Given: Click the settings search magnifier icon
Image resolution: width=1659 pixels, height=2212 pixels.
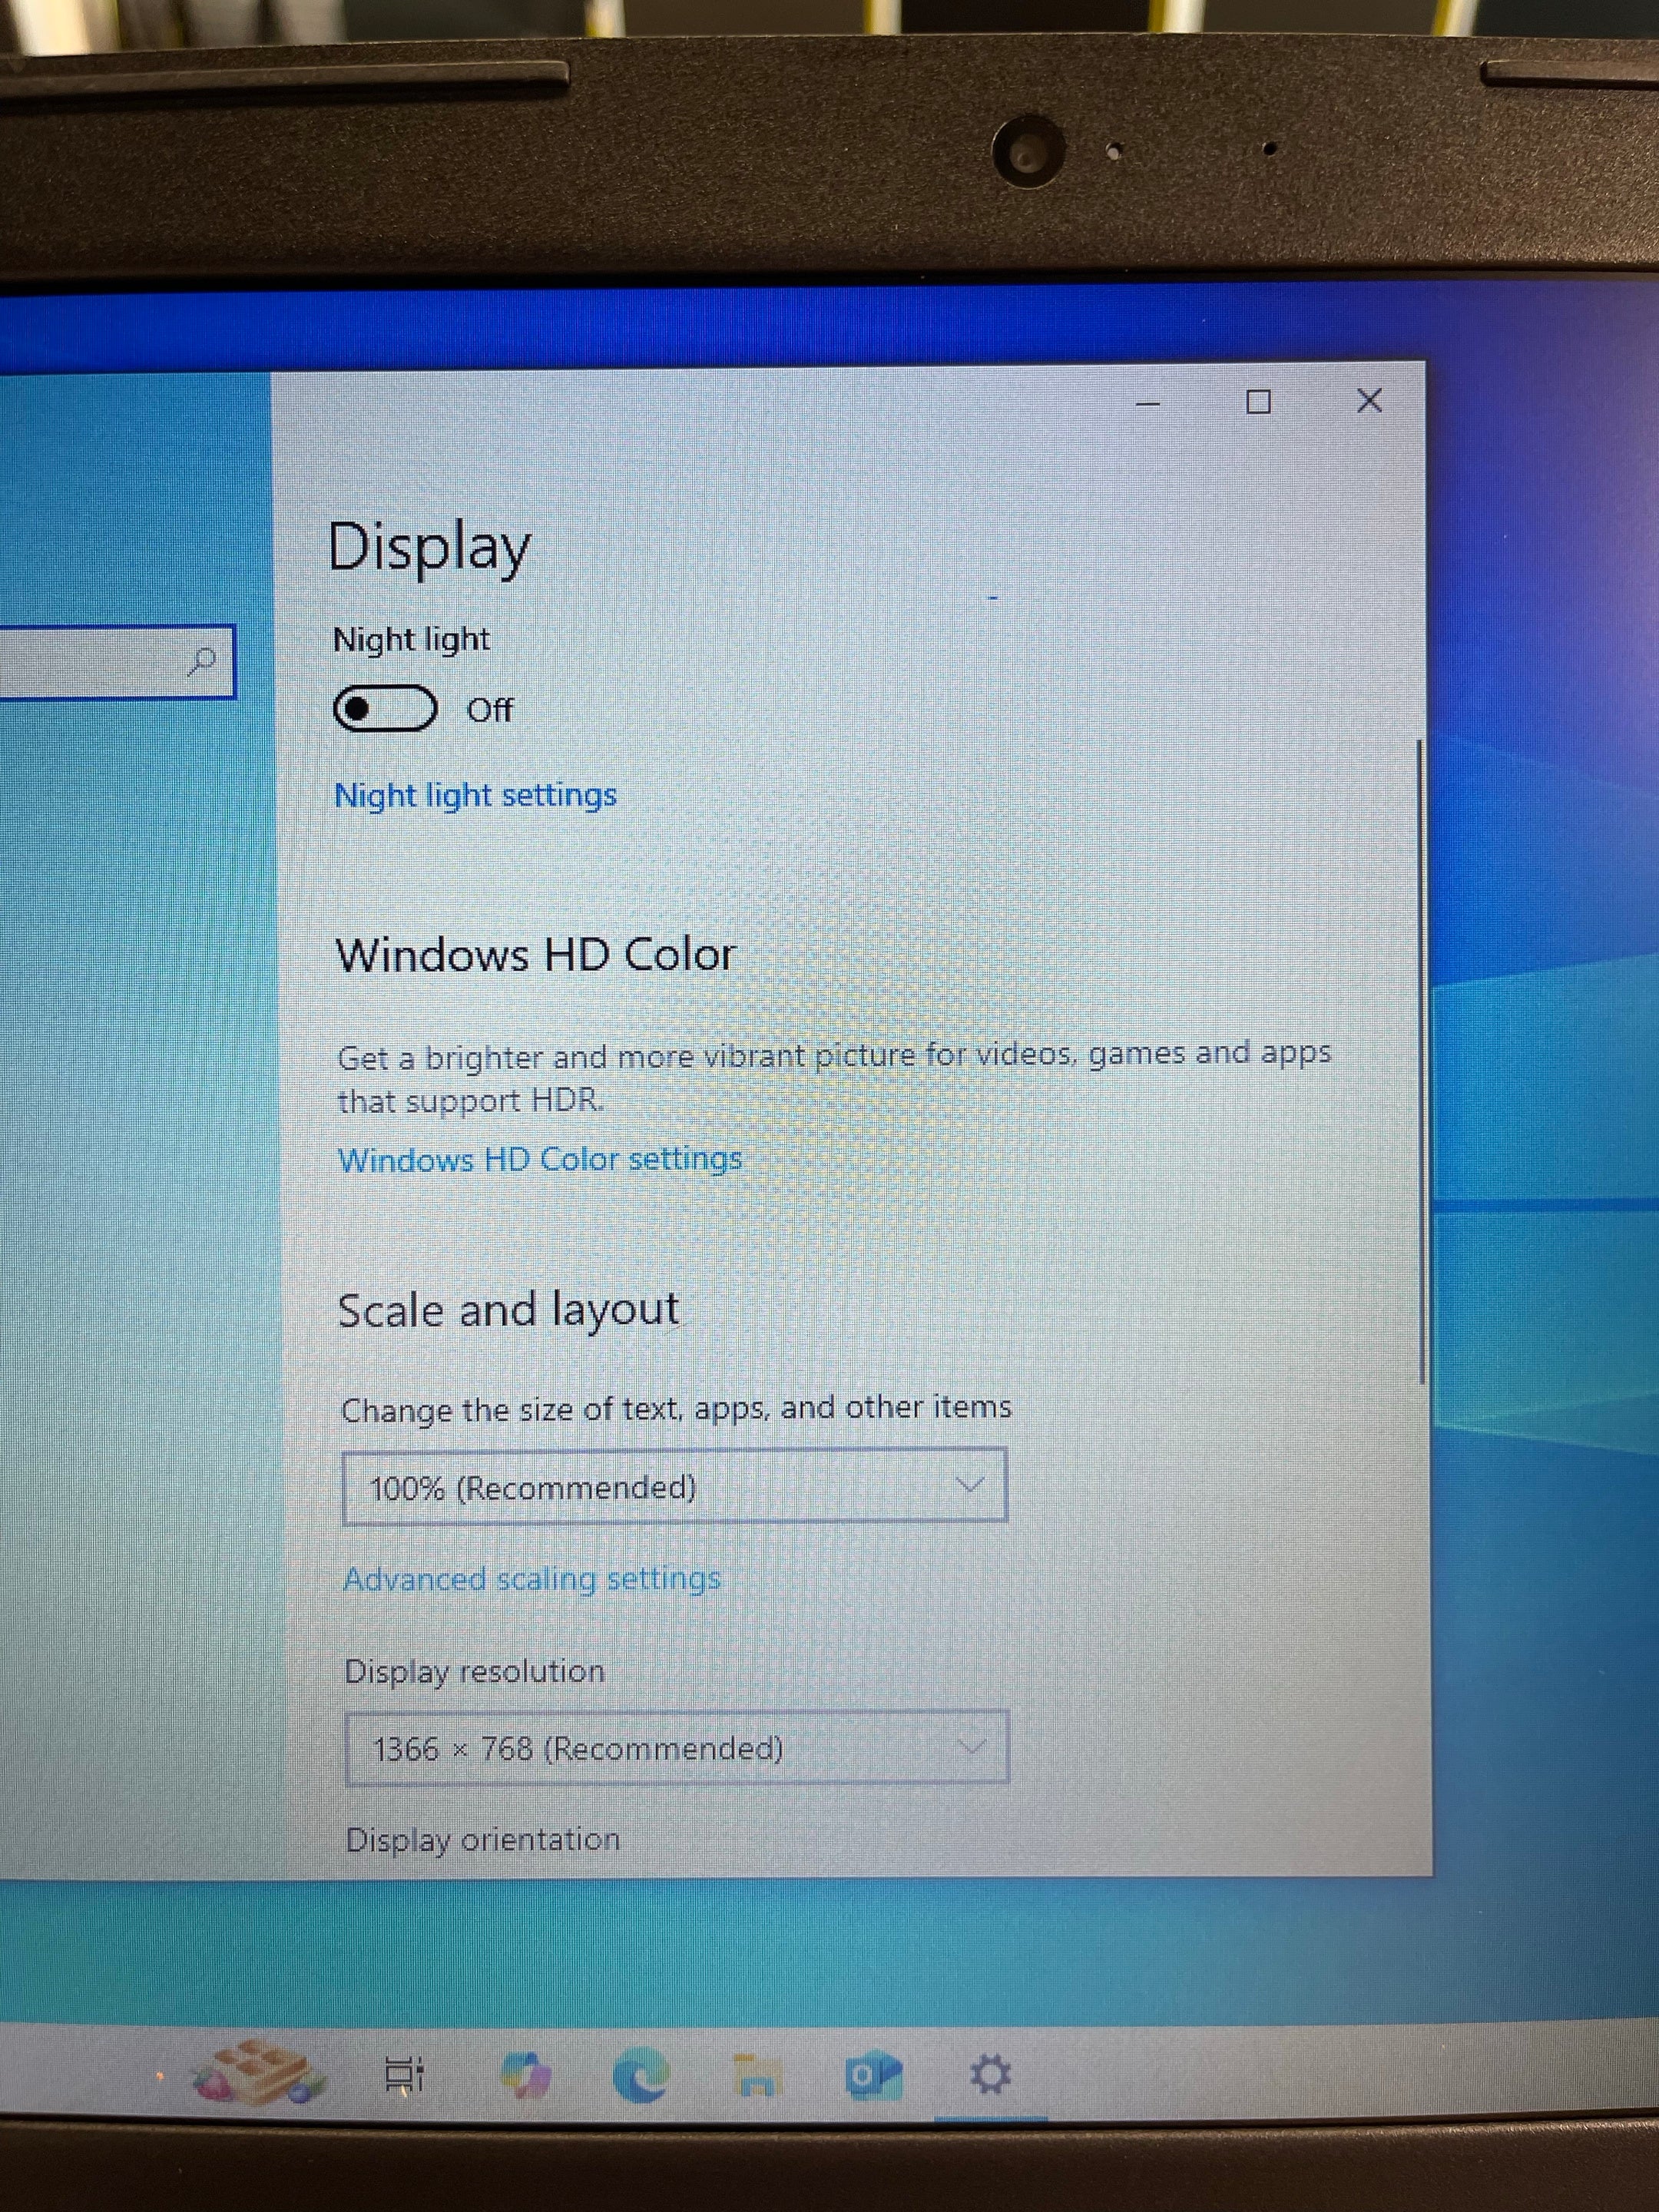Looking at the screenshot, I should (x=202, y=661).
